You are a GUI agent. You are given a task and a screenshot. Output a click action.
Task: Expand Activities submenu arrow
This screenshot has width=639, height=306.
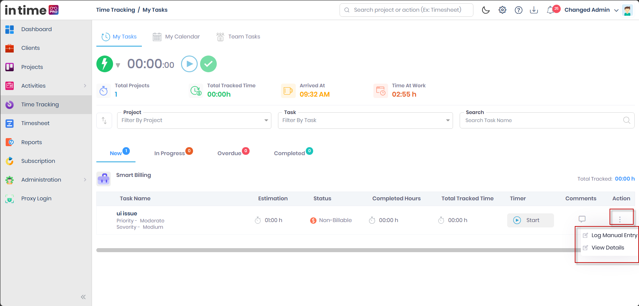pos(85,86)
